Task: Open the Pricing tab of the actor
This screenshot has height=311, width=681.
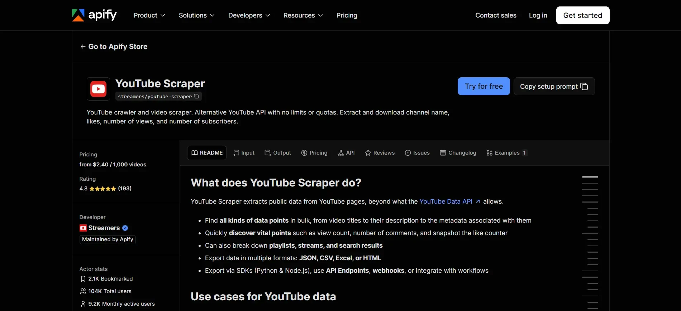Action: tap(314, 153)
